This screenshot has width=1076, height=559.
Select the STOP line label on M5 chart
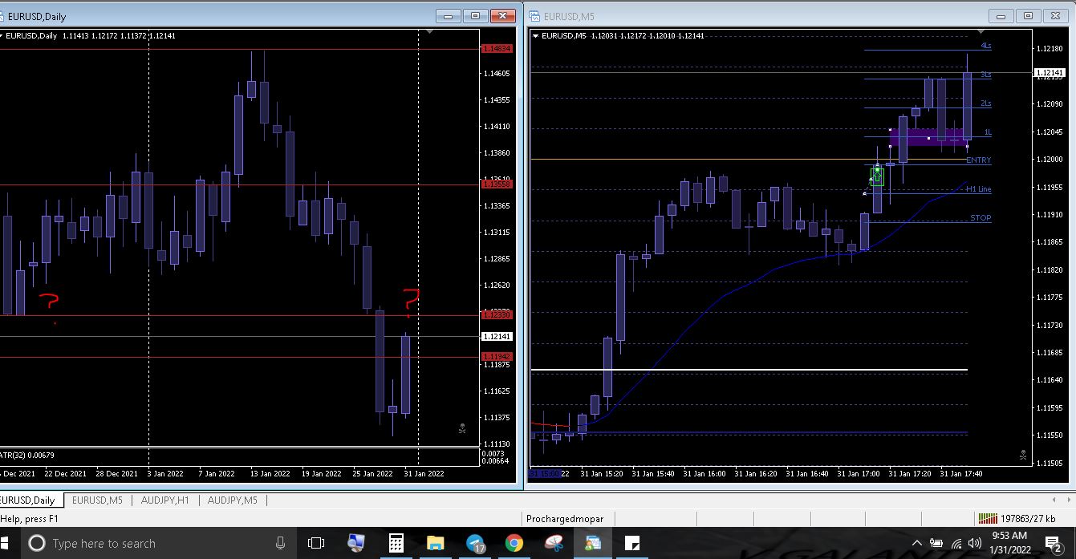click(x=981, y=218)
